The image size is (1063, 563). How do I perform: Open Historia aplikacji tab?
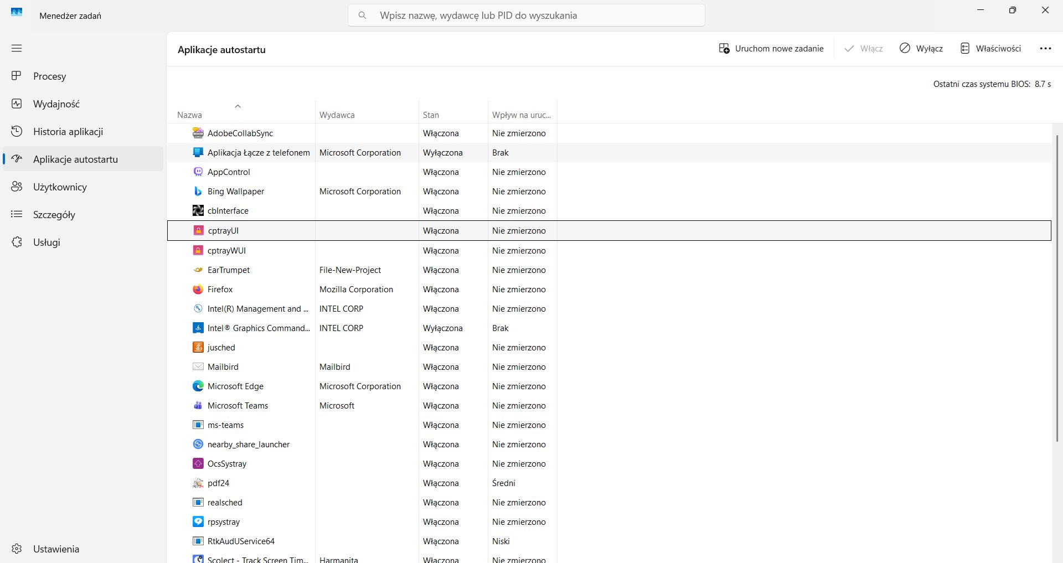[83, 132]
